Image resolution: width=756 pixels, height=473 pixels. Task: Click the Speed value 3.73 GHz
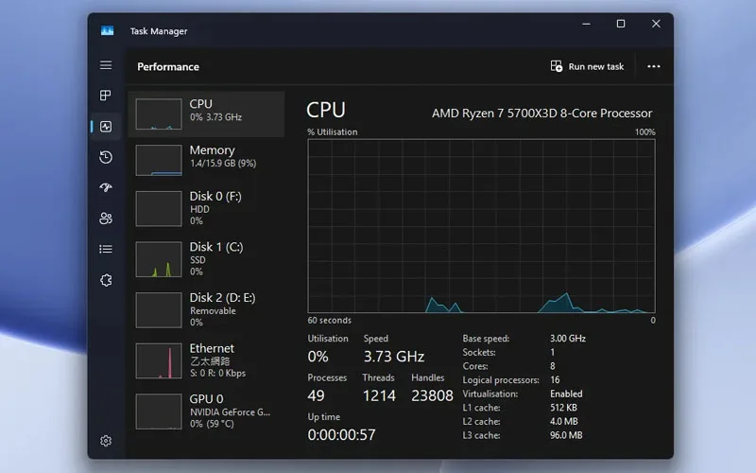point(394,357)
